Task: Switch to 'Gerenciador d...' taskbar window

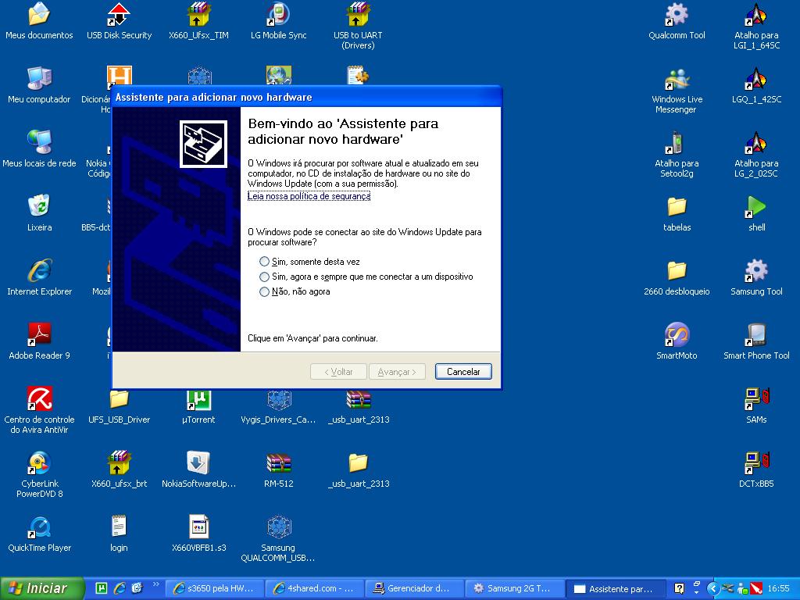Action: click(x=415, y=588)
